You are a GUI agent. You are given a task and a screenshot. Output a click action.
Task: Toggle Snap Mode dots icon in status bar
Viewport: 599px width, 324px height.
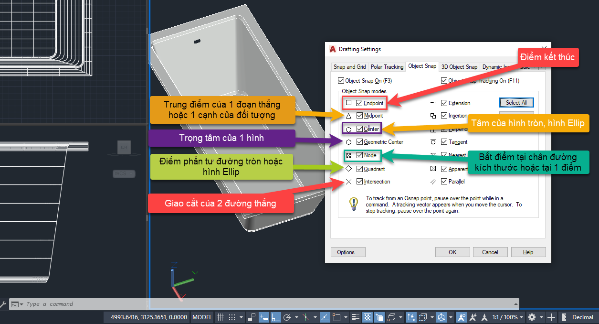(x=232, y=317)
